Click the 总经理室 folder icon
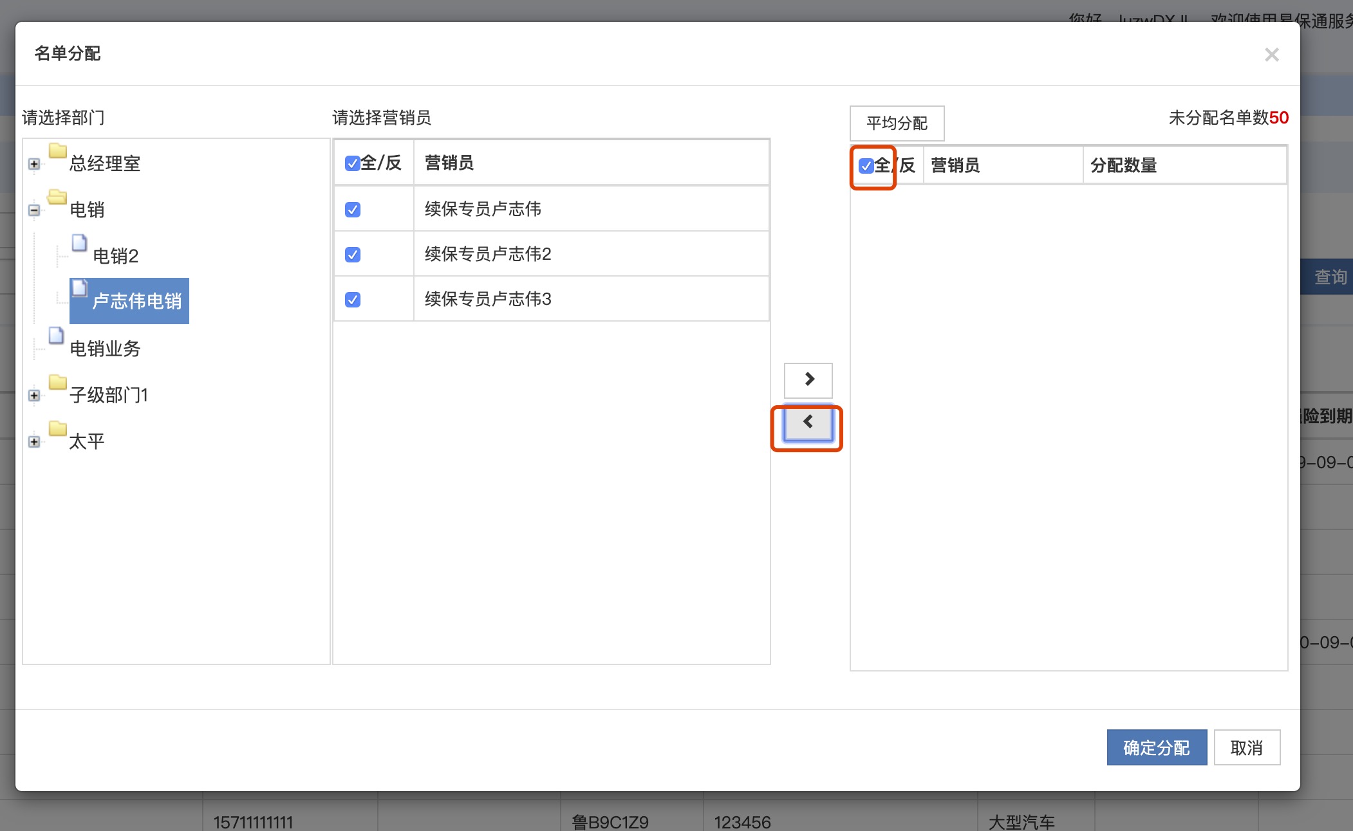1353x831 pixels. point(58,152)
